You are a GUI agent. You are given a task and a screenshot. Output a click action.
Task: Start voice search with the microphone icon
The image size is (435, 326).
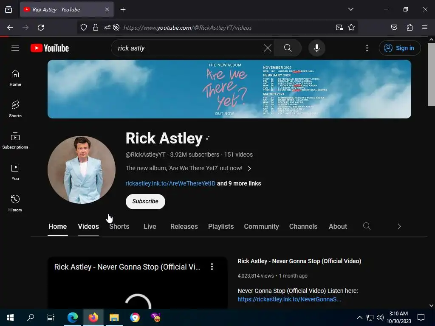316,48
